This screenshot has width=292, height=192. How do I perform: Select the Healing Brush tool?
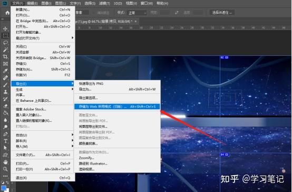pos(5,78)
